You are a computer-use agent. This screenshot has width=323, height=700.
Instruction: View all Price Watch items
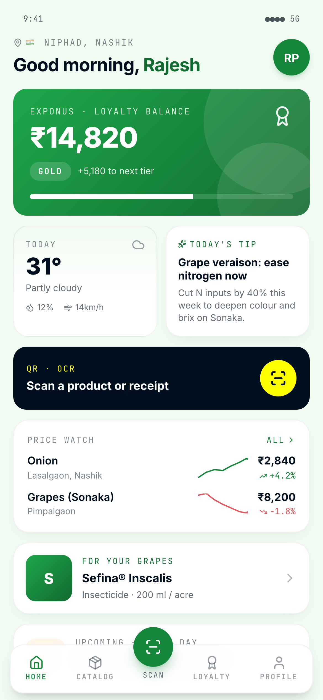[280, 440]
